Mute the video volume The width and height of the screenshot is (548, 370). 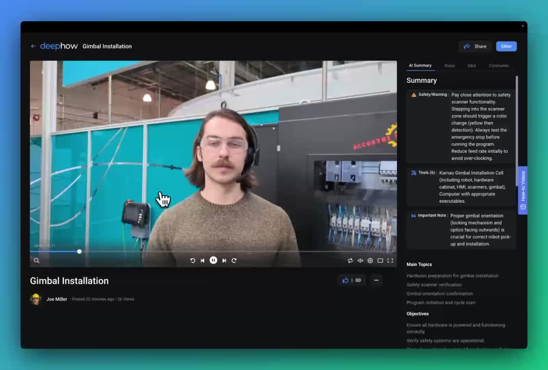tap(360, 261)
